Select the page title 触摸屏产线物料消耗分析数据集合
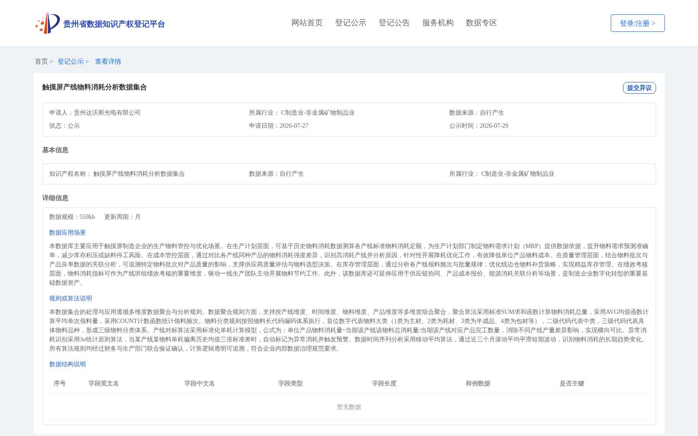698x436 pixels. coord(95,87)
